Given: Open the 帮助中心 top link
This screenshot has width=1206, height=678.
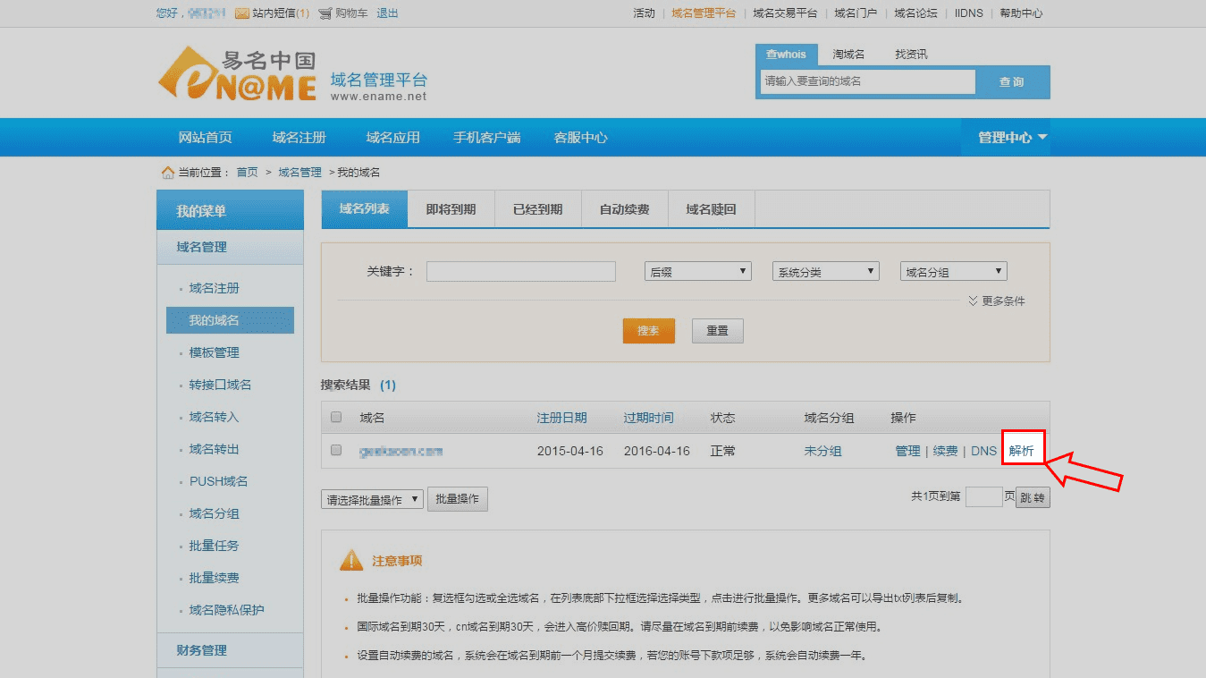Looking at the screenshot, I should [1021, 13].
